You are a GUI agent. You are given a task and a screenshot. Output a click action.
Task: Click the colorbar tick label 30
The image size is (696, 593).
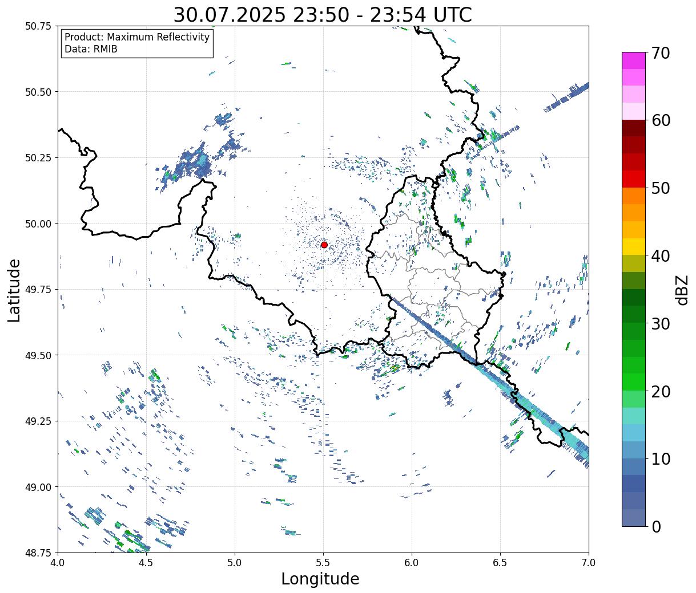point(661,323)
